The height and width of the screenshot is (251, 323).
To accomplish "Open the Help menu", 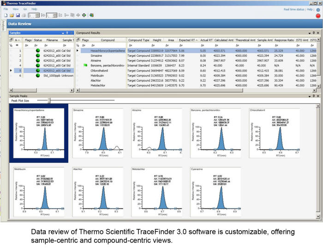I will 34,9.
